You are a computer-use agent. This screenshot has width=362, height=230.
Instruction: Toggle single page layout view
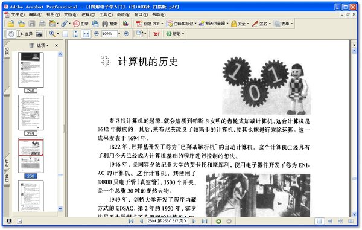(319, 221)
